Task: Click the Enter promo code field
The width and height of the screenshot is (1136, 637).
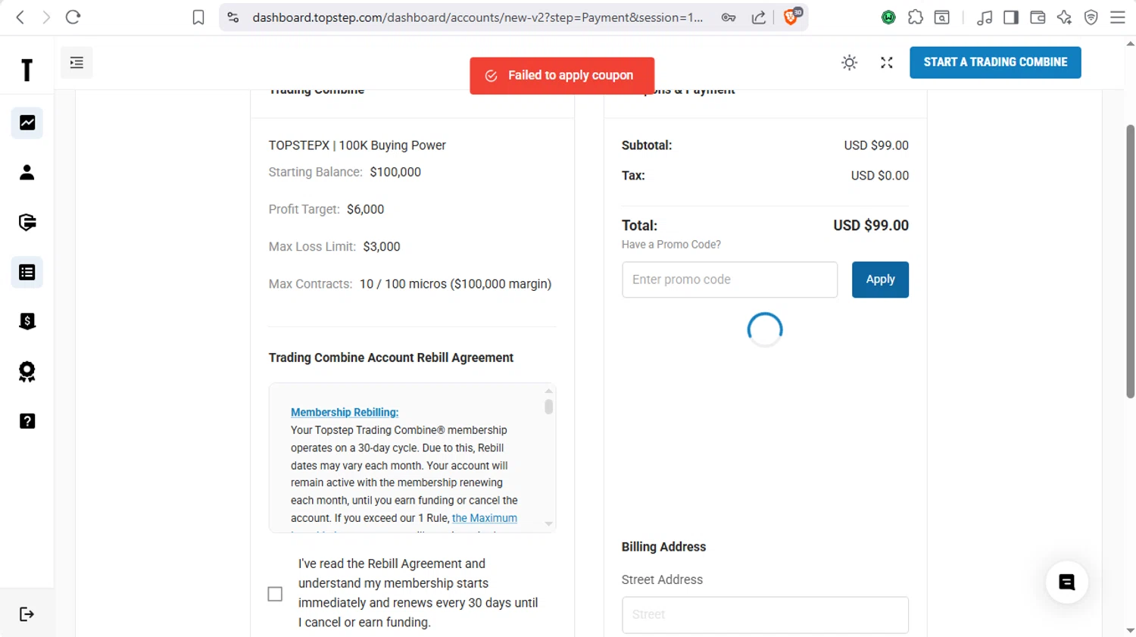Action: pos(729,279)
